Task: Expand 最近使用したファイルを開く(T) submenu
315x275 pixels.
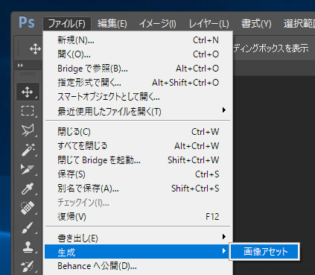Action: (138, 111)
